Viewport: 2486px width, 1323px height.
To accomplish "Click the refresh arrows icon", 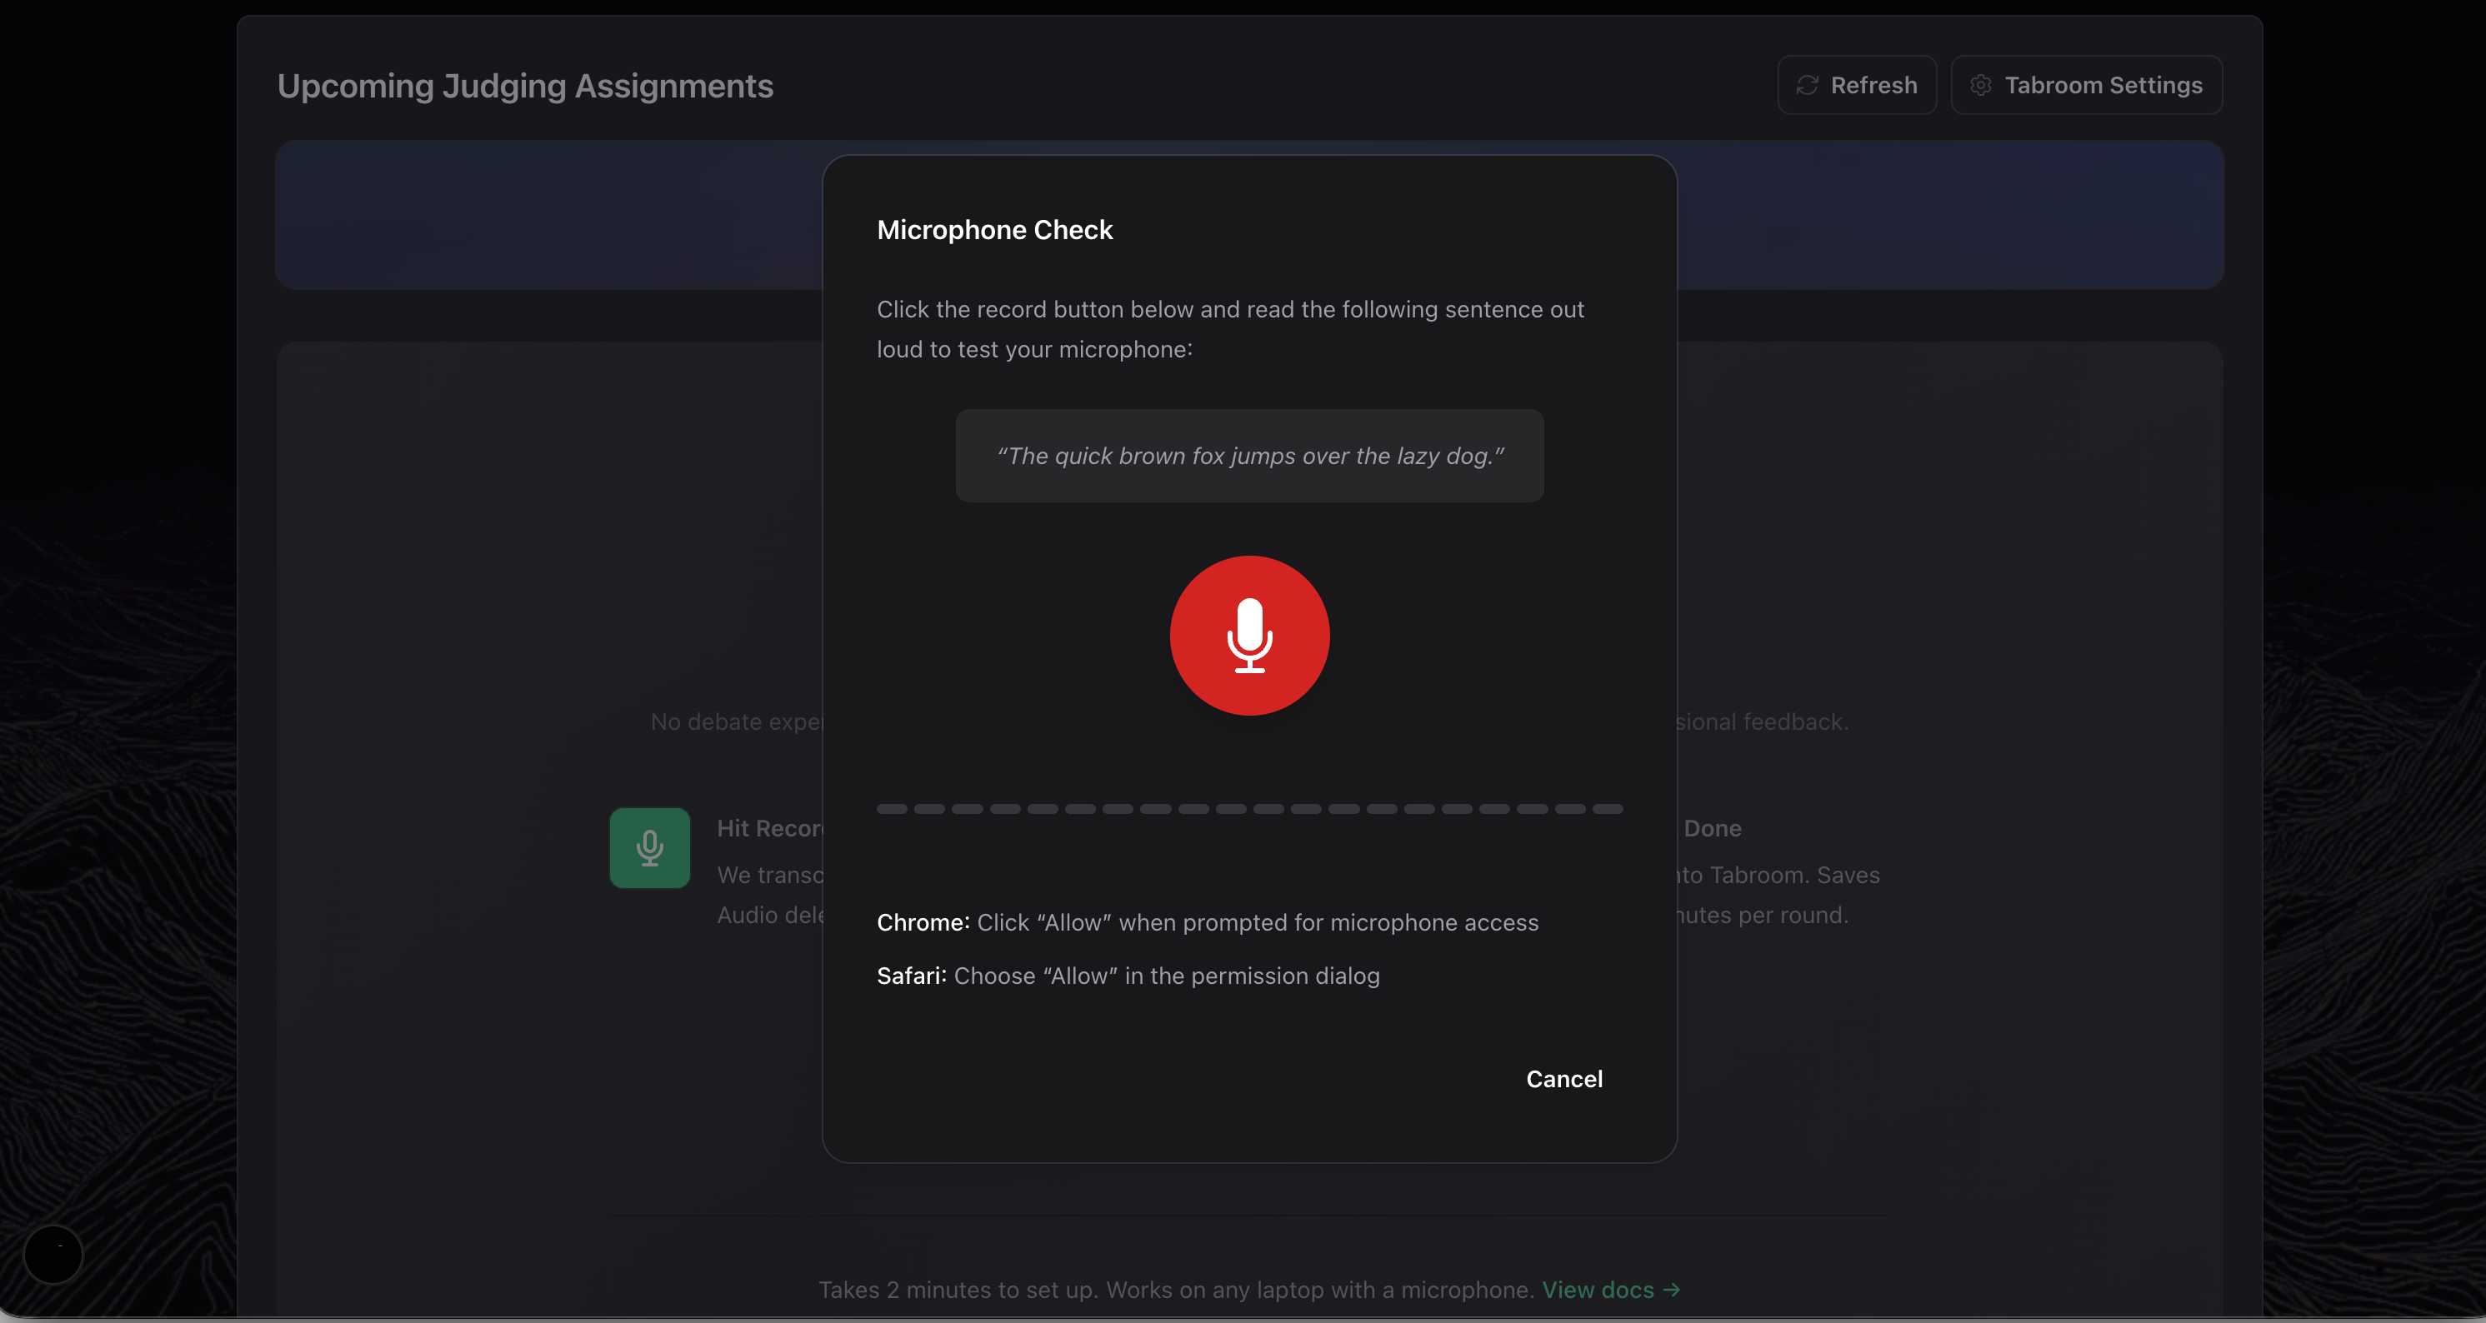I will (1807, 85).
